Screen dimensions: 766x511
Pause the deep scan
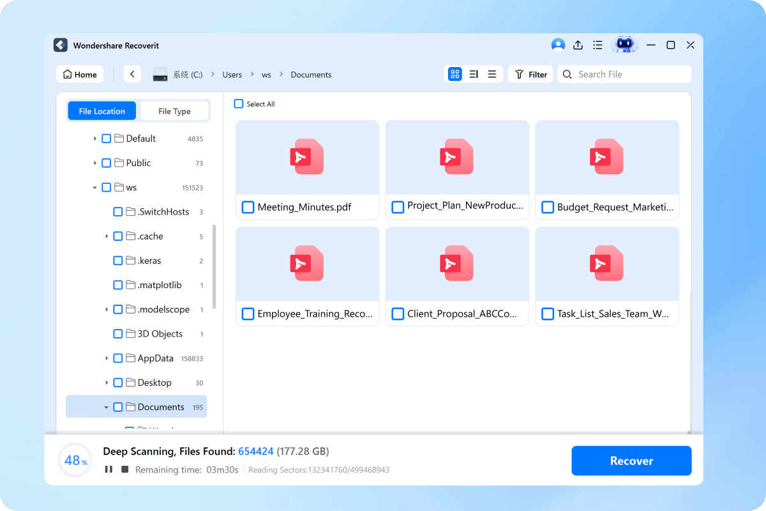109,469
